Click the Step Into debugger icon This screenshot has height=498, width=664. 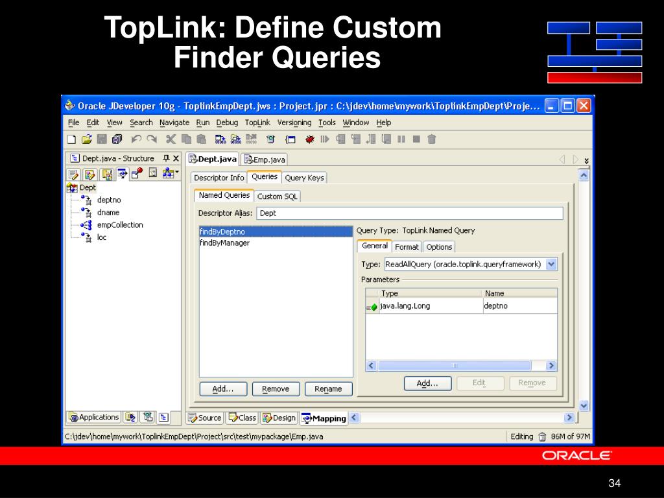tap(356, 139)
